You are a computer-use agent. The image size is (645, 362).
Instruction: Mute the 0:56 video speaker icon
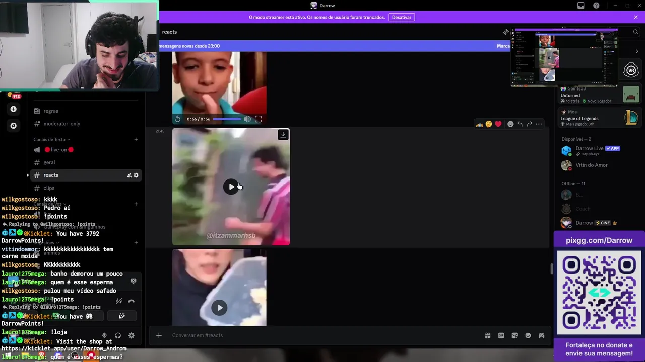tap(247, 119)
